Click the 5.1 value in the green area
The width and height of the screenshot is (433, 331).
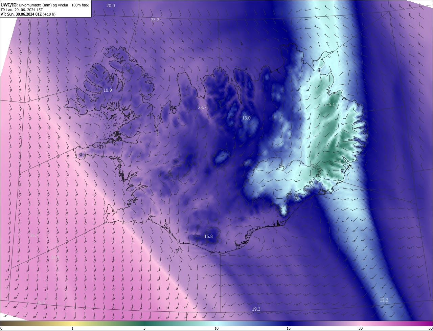pyautogui.click(x=332, y=105)
